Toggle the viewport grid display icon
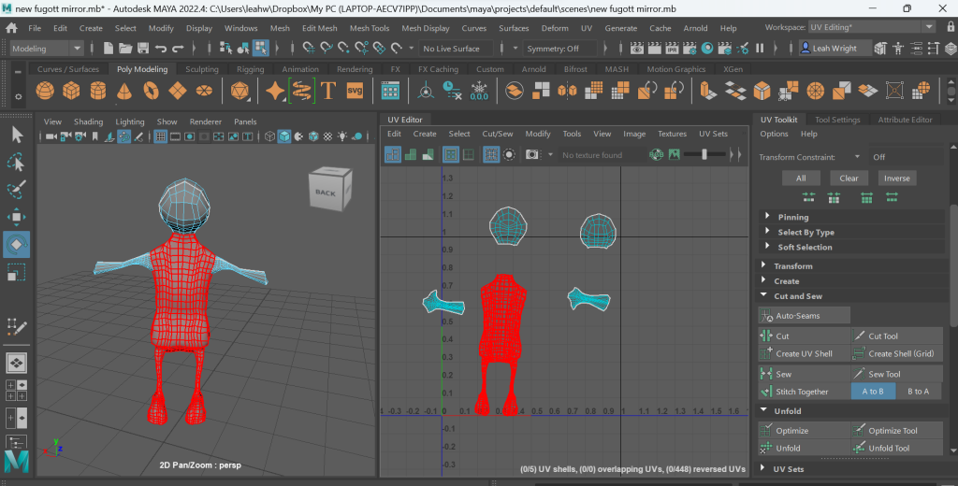 [x=161, y=136]
